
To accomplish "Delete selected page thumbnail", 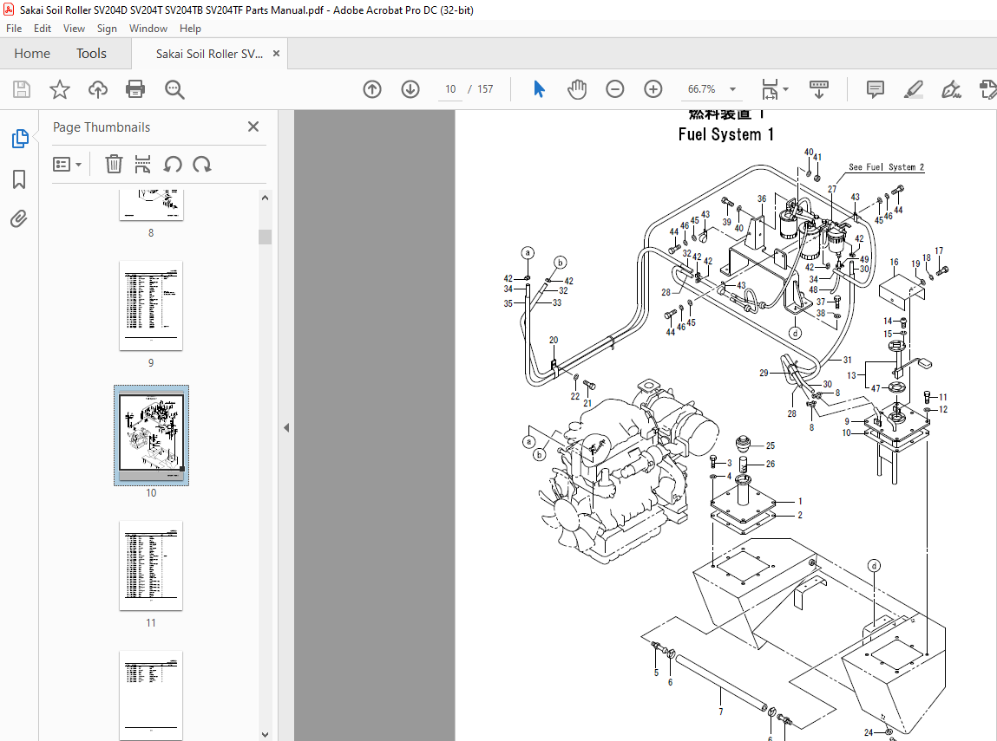I will [x=114, y=165].
